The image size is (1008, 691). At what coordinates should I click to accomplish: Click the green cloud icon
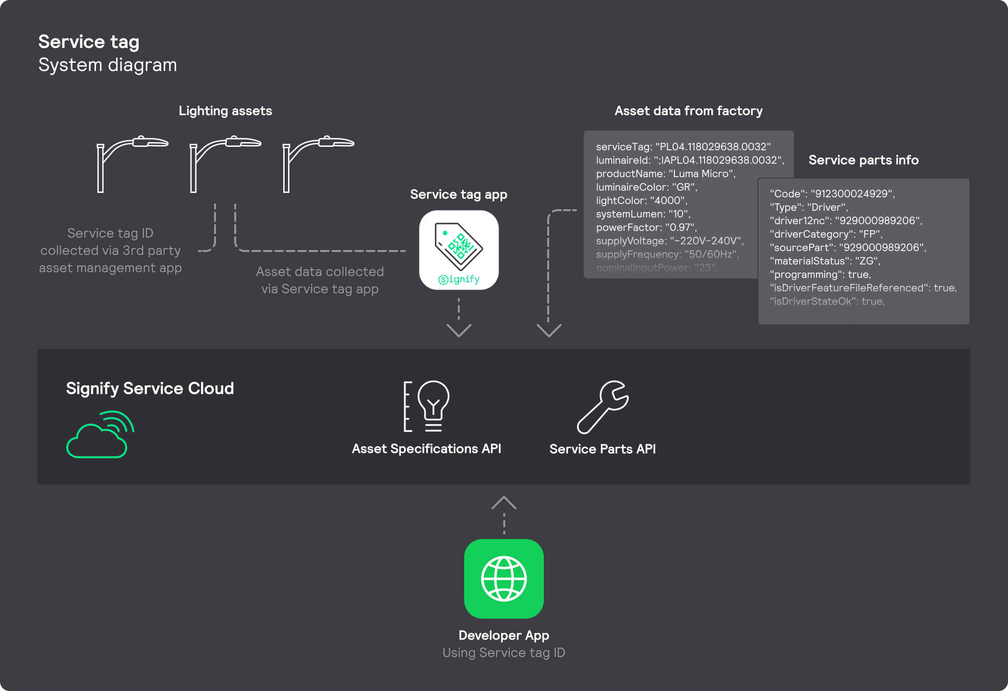100,434
